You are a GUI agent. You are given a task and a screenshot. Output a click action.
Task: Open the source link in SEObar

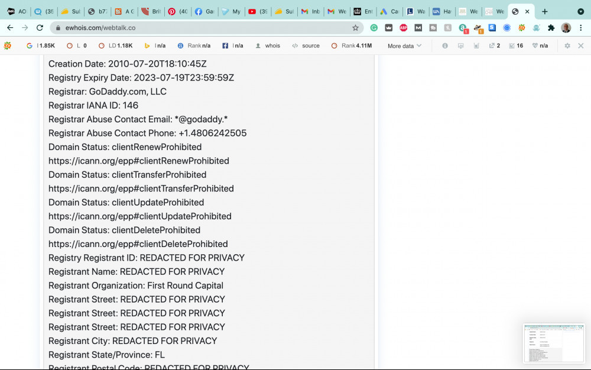coord(306,46)
